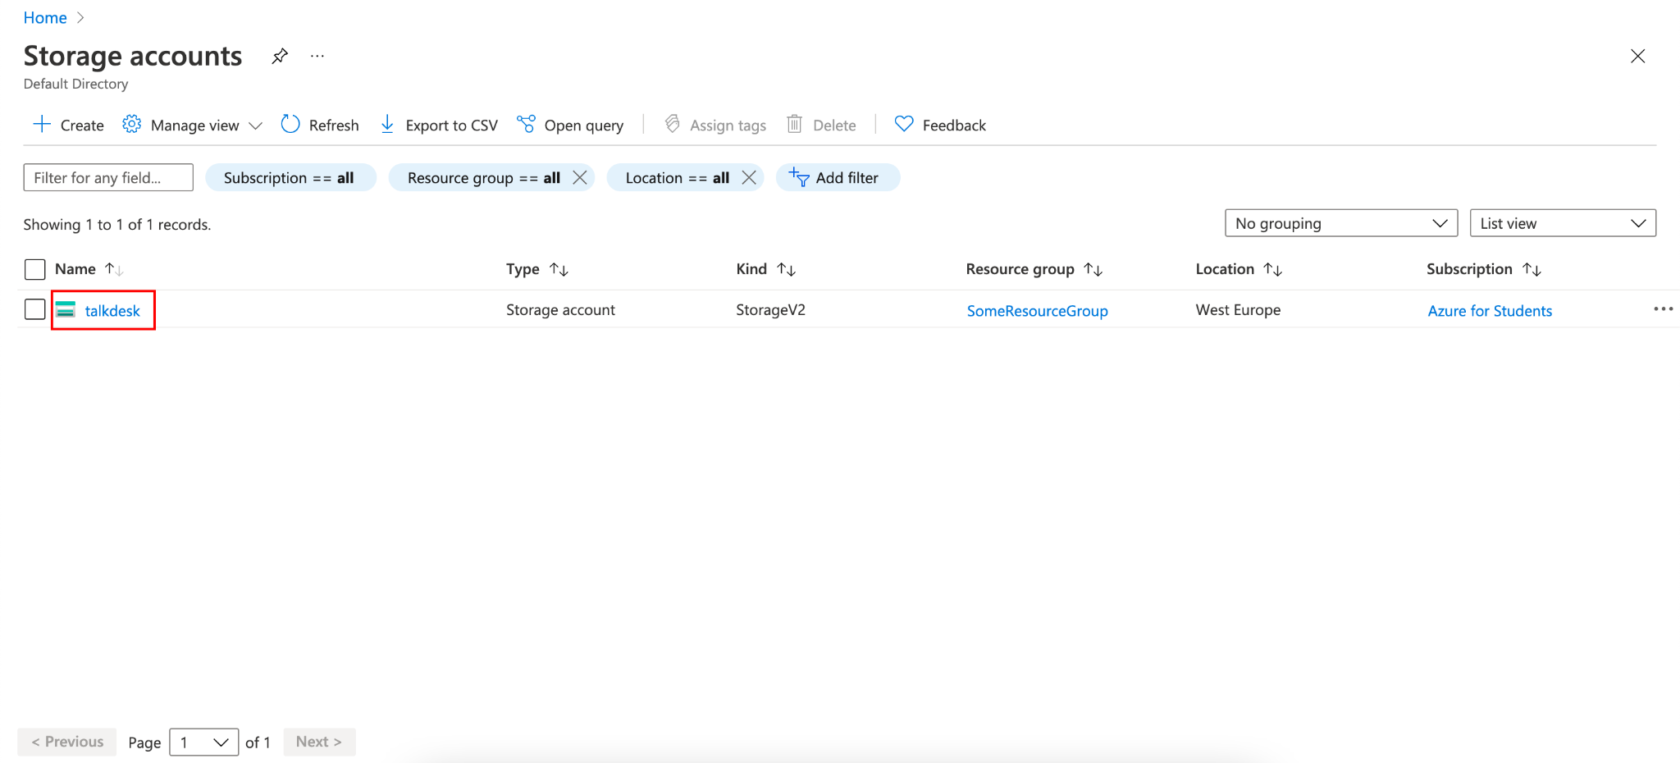1680x763 pixels.
Task: Click StorageV2 kind cell
Action: (x=770, y=310)
